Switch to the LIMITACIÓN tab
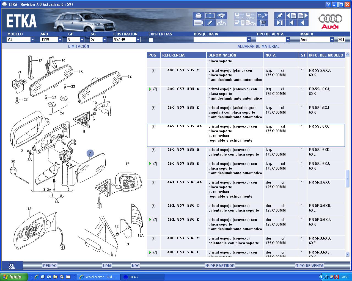Viewport: 352px width, 281px height. click(x=79, y=46)
